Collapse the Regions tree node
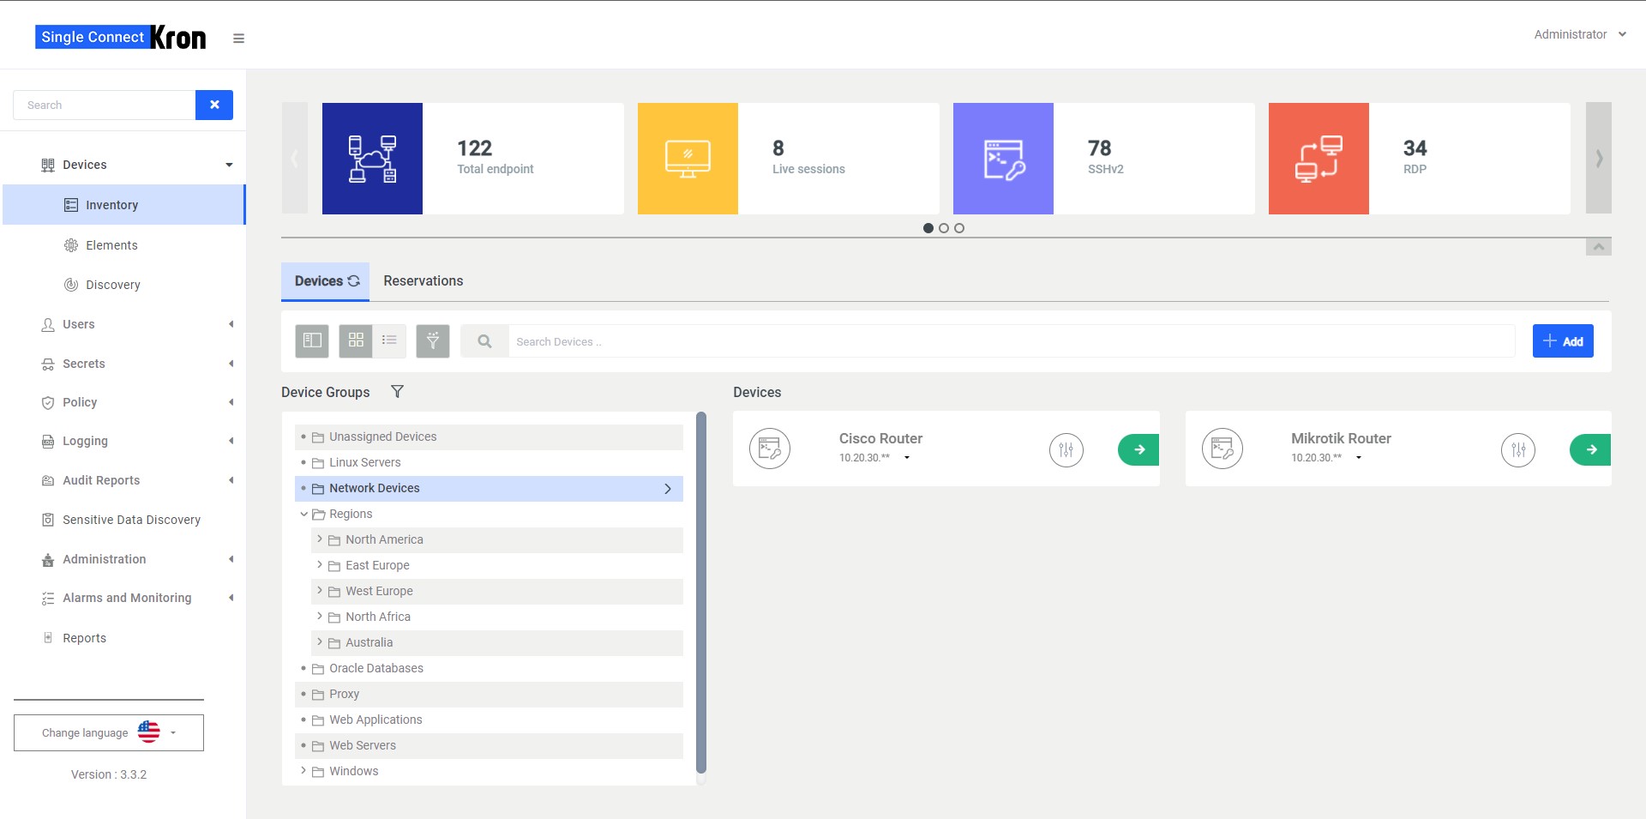 (x=304, y=514)
